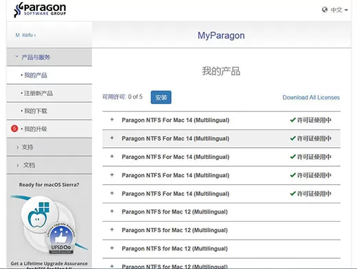Click second row's green license checkmark
This screenshot has height=269, width=357.
[x=292, y=138]
